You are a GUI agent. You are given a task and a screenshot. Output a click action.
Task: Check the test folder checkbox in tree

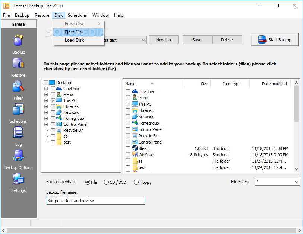[53, 142]
